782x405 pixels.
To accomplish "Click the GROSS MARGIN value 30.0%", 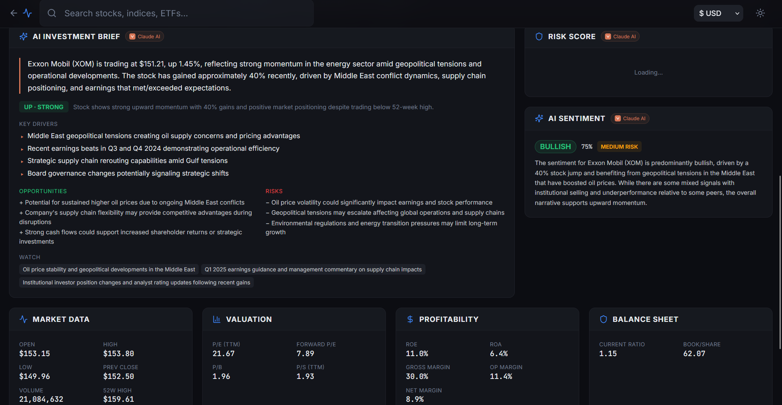I will point(417,376).
